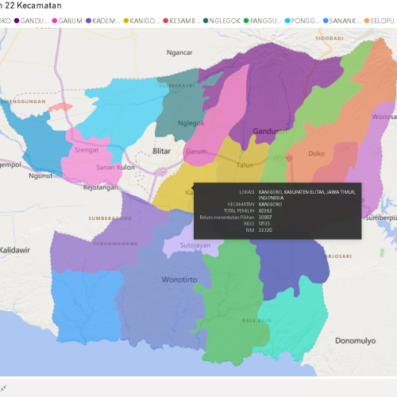397x397 pixels.
Task: Select the GARUM legend entry
Action: (x=67, y=21)
